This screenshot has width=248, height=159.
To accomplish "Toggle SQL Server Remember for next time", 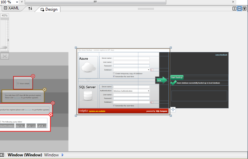I will point(114,106).
